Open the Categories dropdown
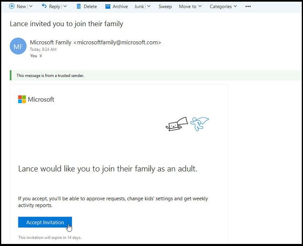Image resolution: width=303 pixels, height=246 pixels. tap(223, 7)
